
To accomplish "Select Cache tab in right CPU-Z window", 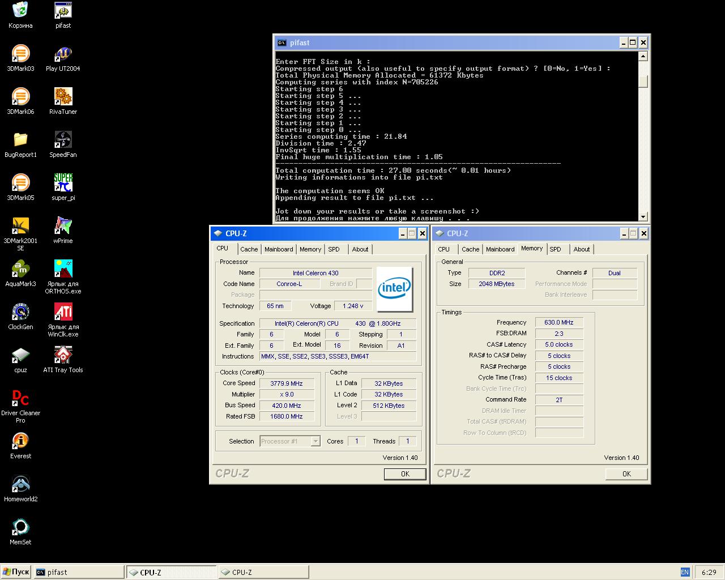I will click(470, 249).
